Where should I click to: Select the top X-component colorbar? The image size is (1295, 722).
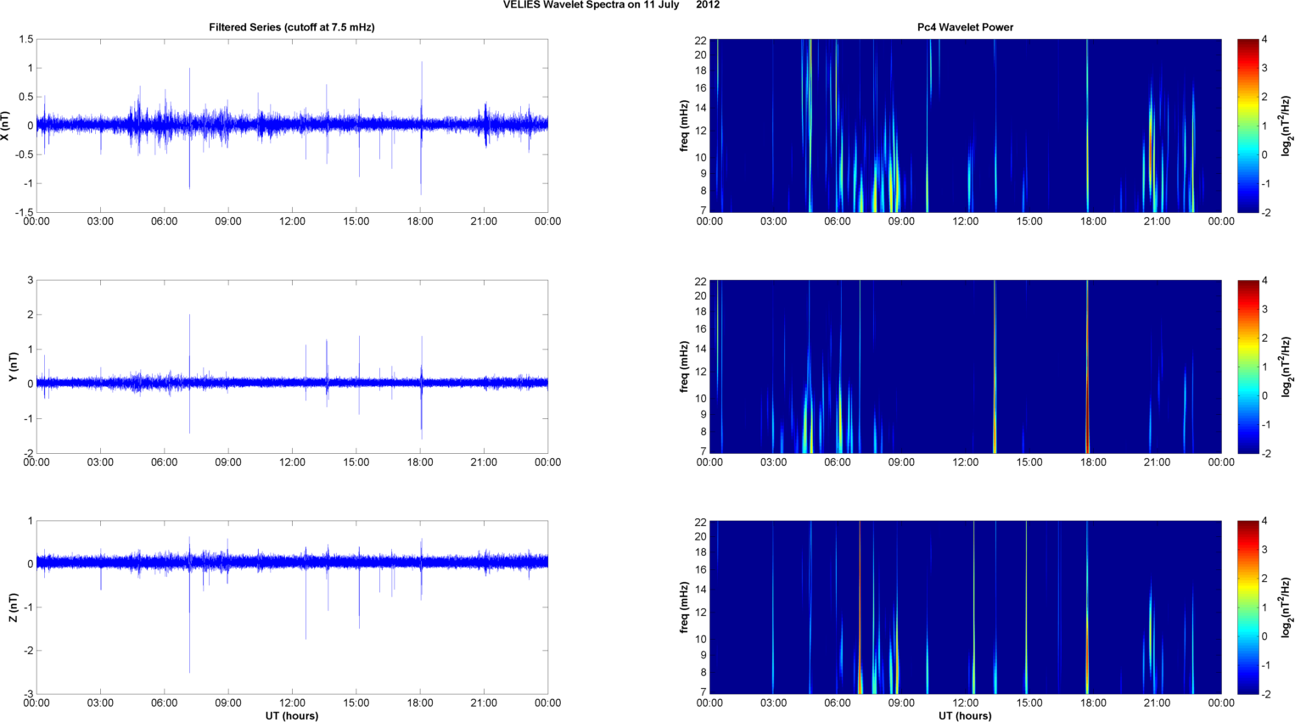(x=1247, y=126)
